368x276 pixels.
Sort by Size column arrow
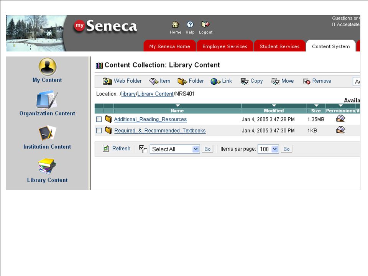click(x=316, y=106)
